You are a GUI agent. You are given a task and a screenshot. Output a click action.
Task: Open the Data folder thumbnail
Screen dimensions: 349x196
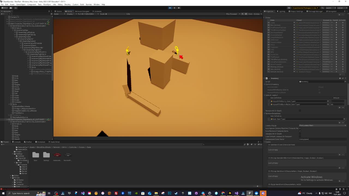(x=35, y=155)
